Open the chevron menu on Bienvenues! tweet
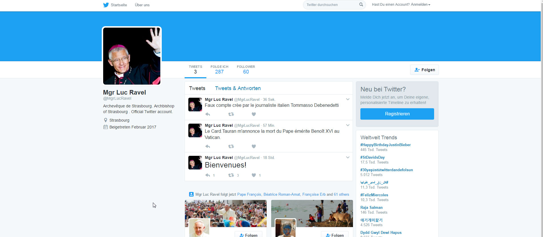 (x=348, y=158)
